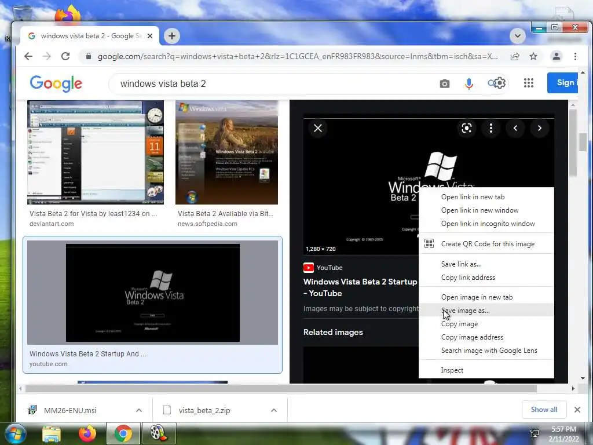
Task: Click Vista Beta 2 for Vista by least1234 link
Action: tap(93, 213)
